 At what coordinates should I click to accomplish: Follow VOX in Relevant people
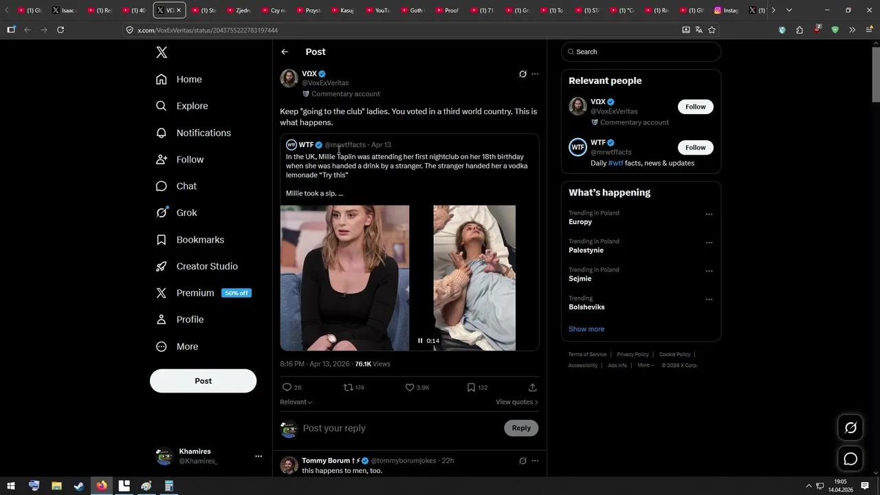(x=695, y=107)
